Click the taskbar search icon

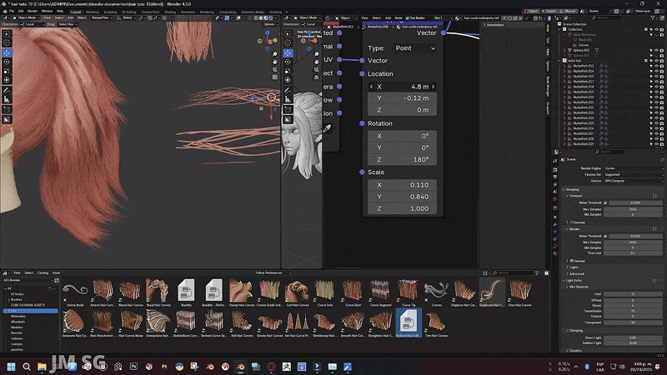tap(27, 367)
